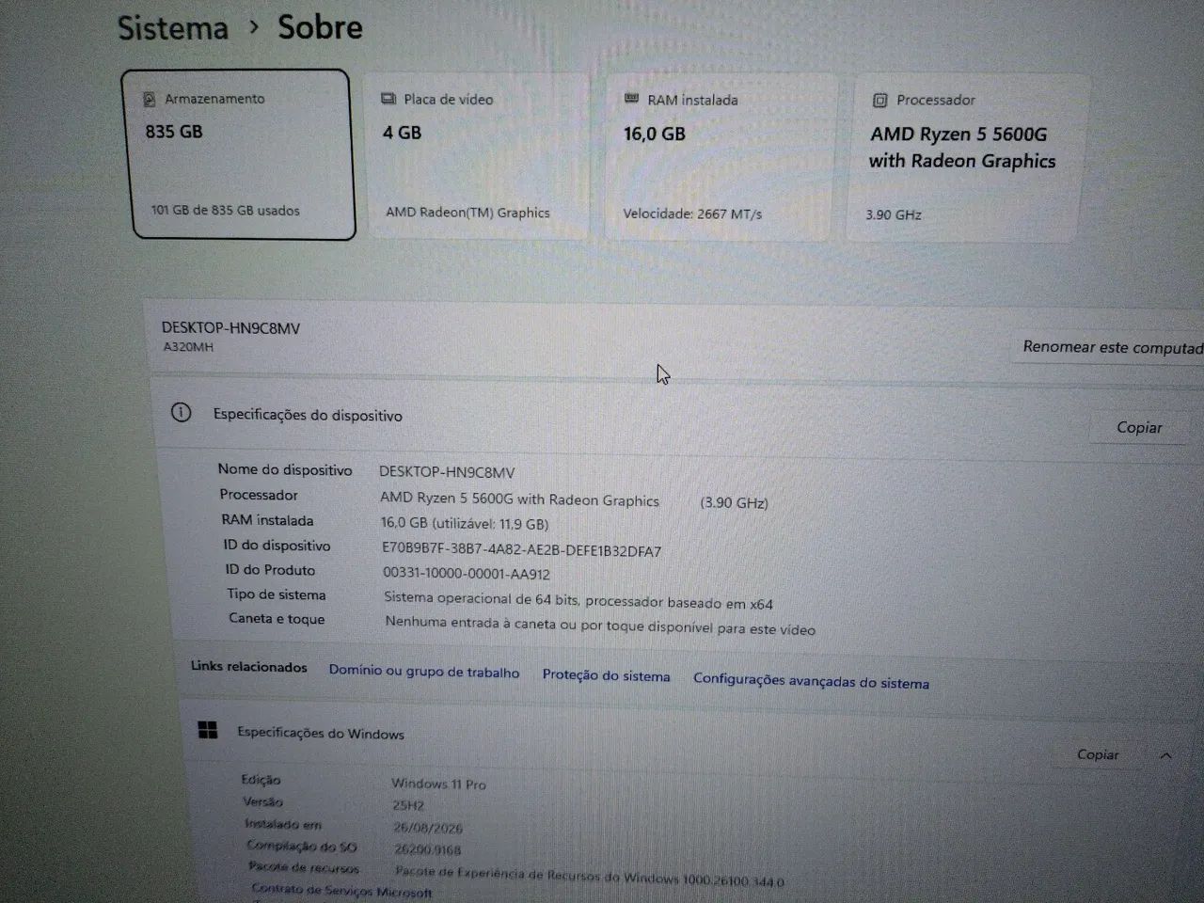
Task: Select the Caneta e toque value
Action: pyautogui.click(x=600, y=626)
